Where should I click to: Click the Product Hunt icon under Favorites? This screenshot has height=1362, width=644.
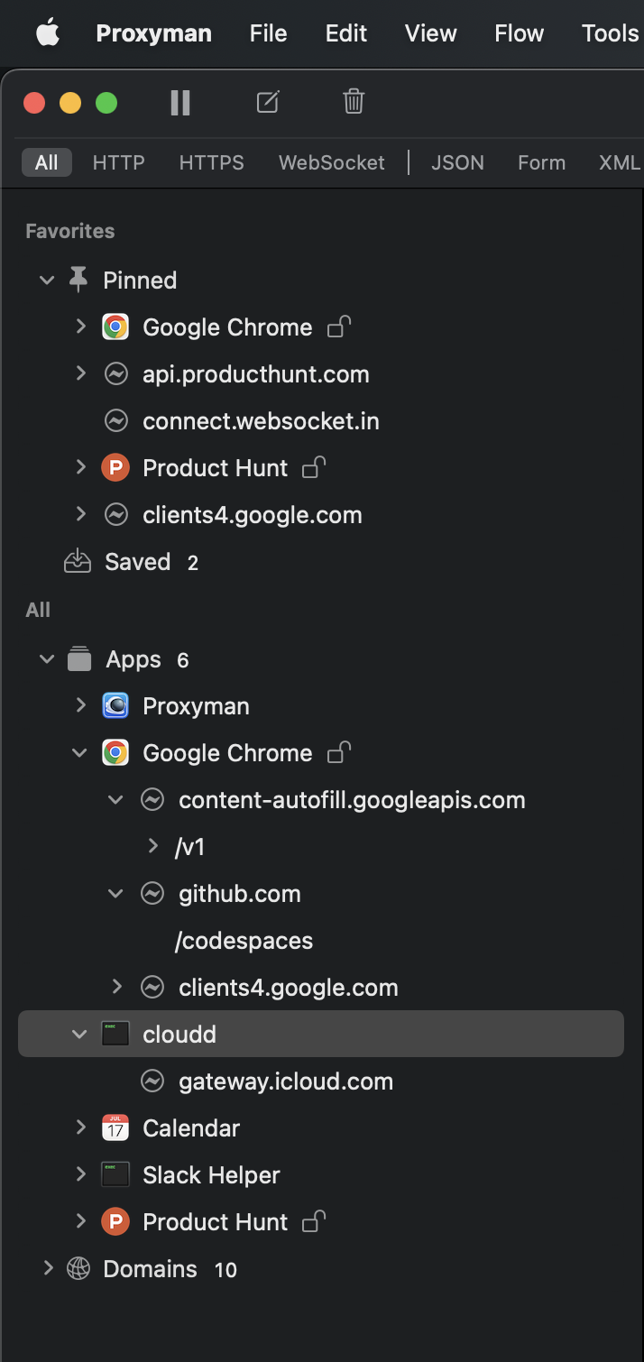[115, 467]
